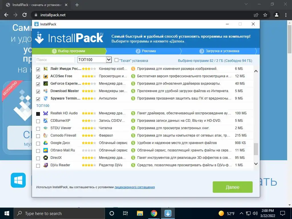Screen dimensions: 292x219
Task: Uncheck the GeForce Experience checkbox
Action: [x=38, y=84]
